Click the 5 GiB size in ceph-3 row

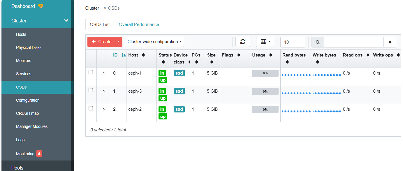point(212,91)
